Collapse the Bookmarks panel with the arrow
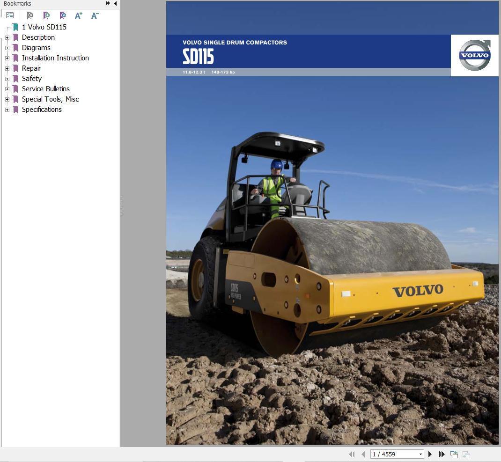 coord(115,3)
